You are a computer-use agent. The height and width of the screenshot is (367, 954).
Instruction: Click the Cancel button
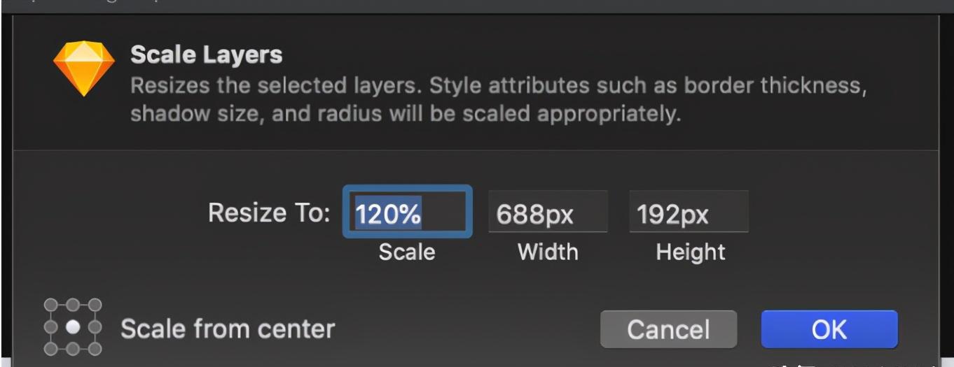pos(668,329)
